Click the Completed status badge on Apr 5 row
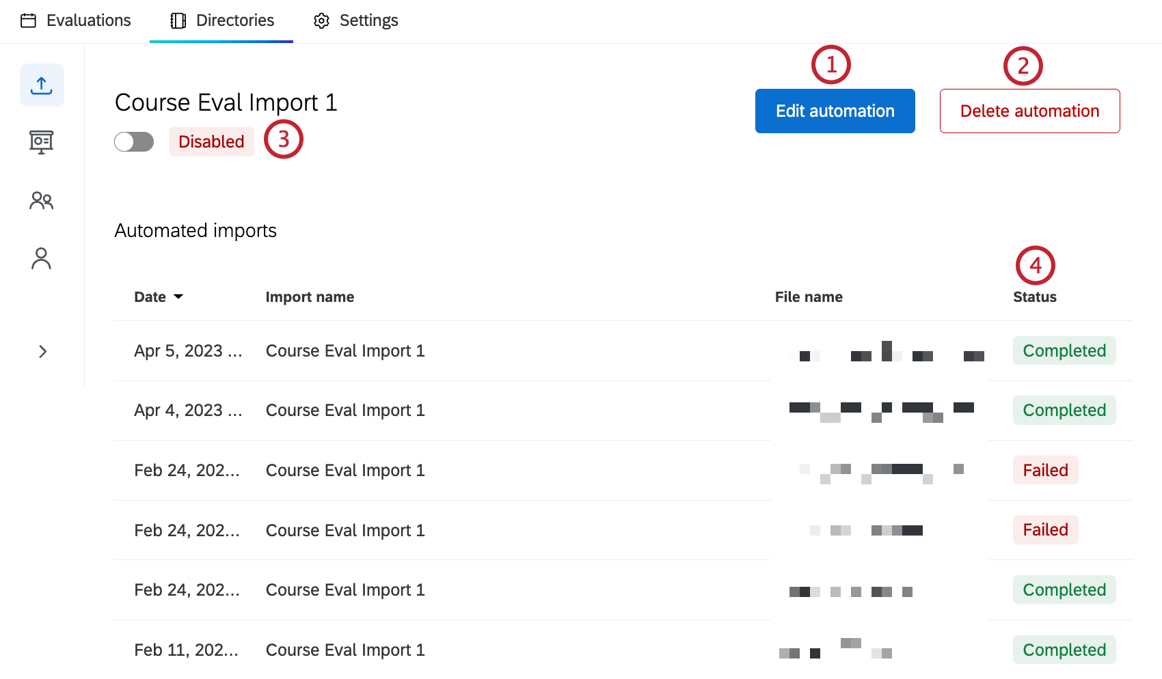This screenshot has width=1162, height=679. (1064, 350)
